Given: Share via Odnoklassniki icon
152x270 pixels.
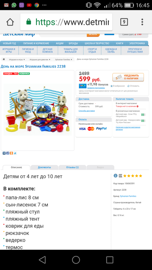Looking at the screenshot, I should tap(11, 153).
